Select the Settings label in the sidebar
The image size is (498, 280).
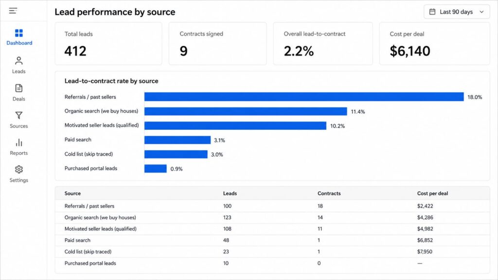point(19,180)
